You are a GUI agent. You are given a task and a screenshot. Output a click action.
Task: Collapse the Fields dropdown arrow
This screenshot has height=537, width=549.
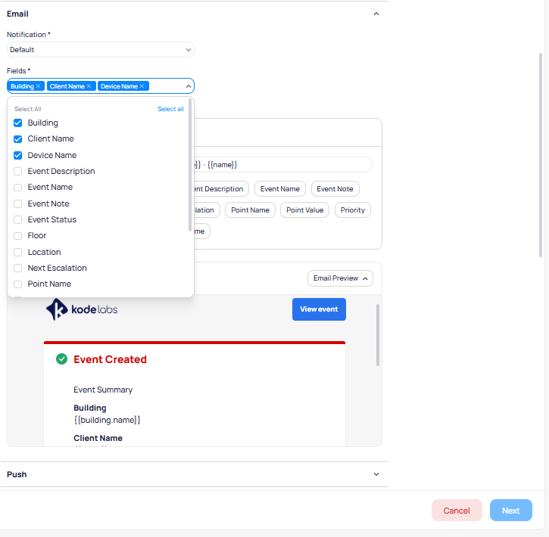[188, 86]
